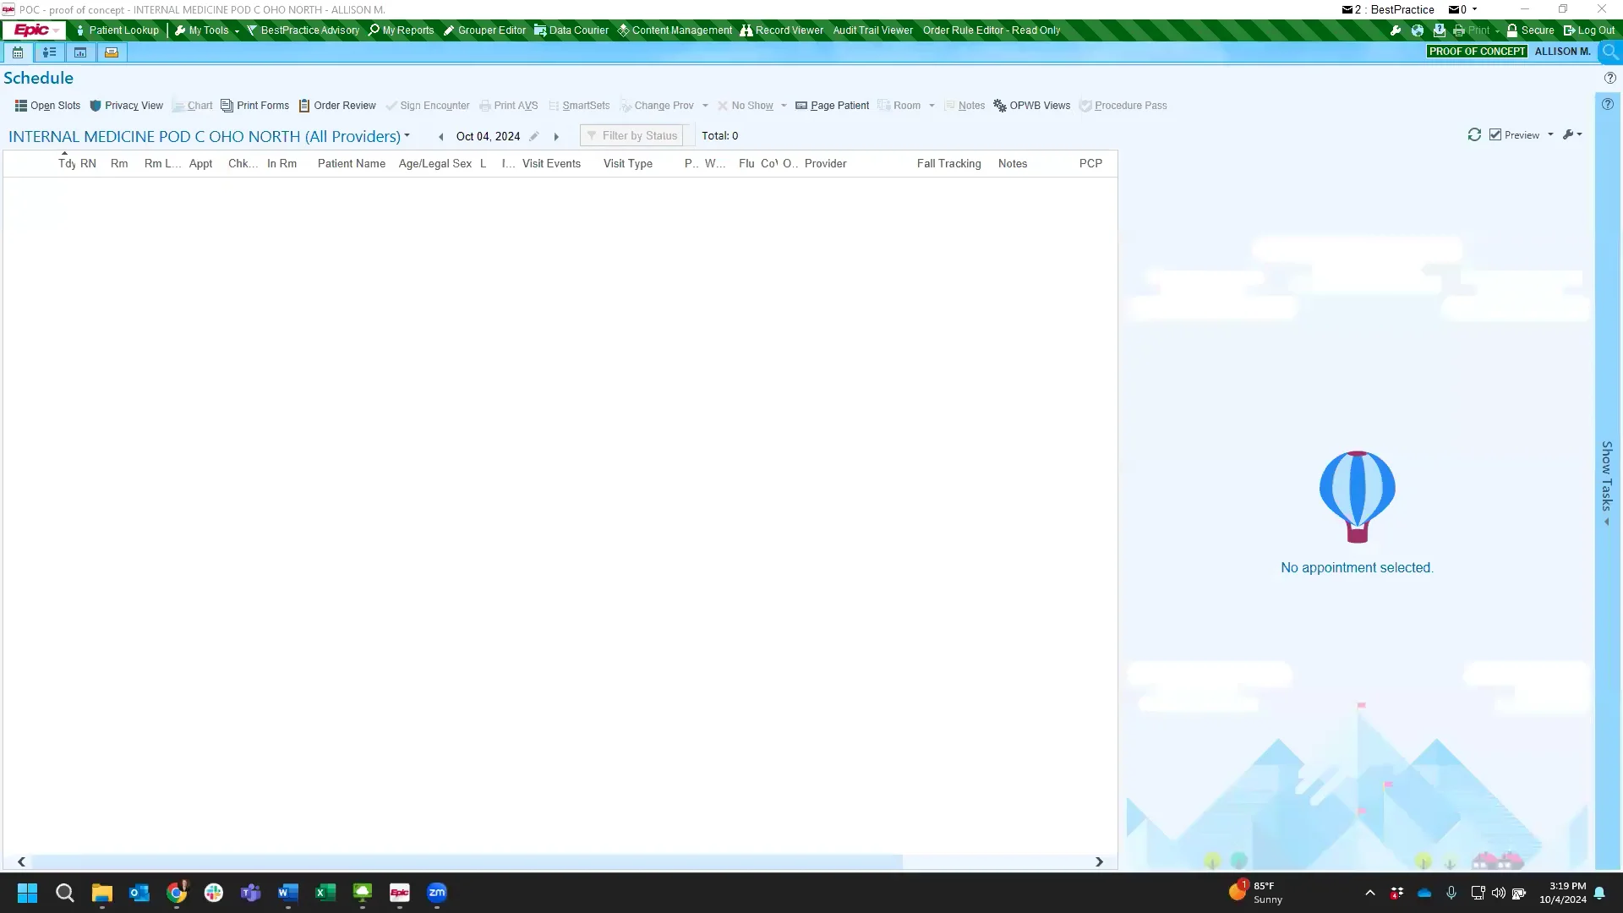Toggle Filter by Status

(632, 136)
